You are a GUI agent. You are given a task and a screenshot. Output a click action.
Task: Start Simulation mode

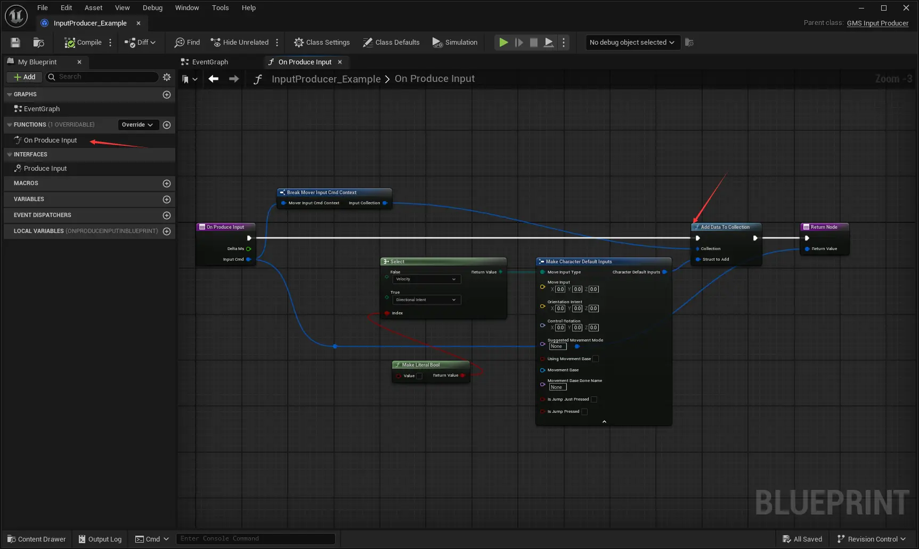455,43
